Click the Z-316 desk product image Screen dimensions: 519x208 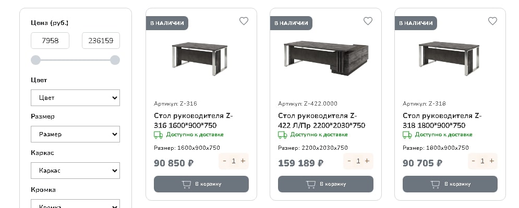pos(199,58)
